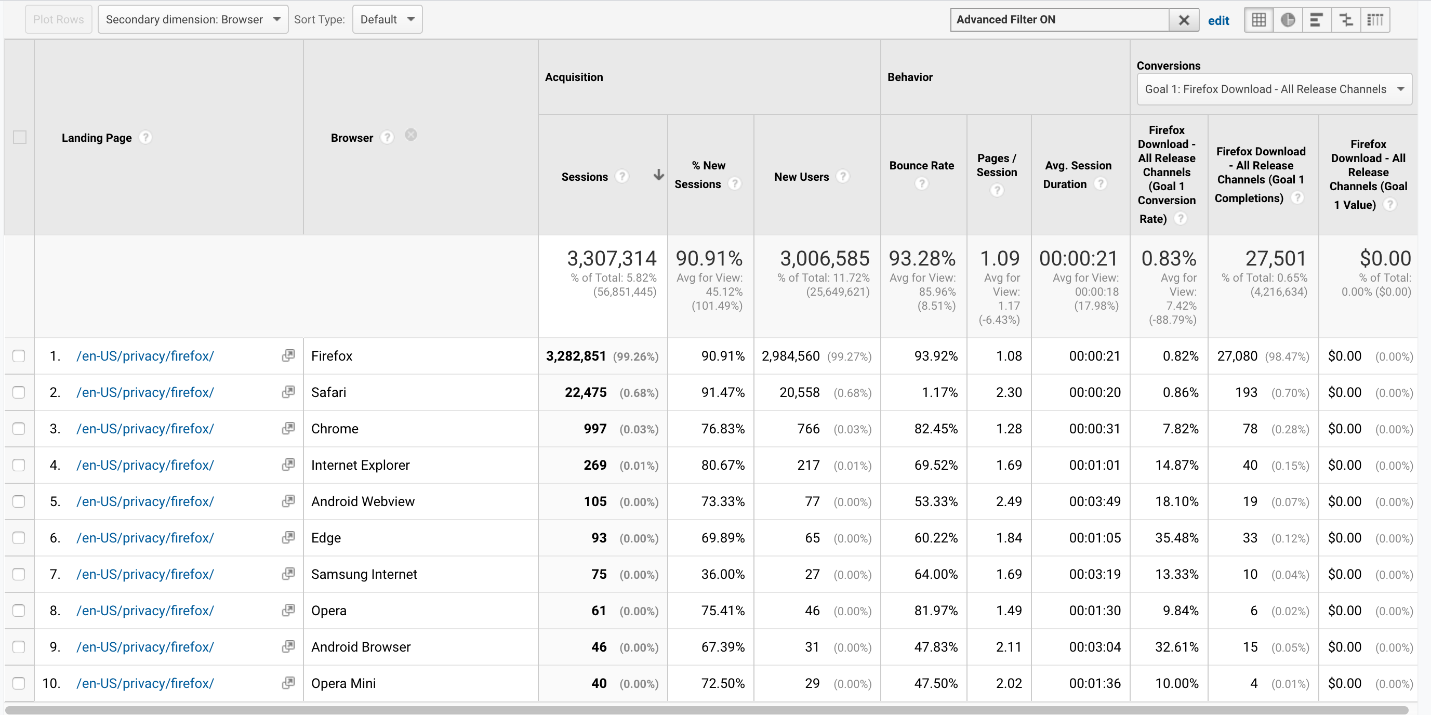
Task: Click the Plot Rows button
Action: click(x=58, y=19)
